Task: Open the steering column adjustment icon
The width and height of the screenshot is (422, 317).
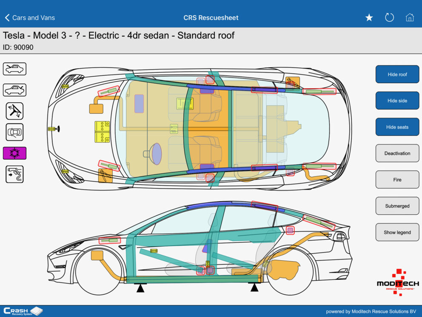Action: point(15,111)
